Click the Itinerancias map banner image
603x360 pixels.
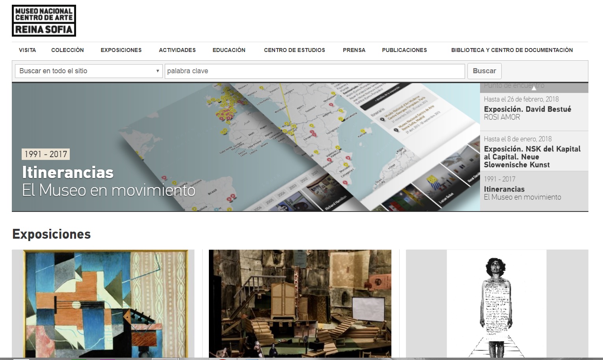[x=246, y=147]
